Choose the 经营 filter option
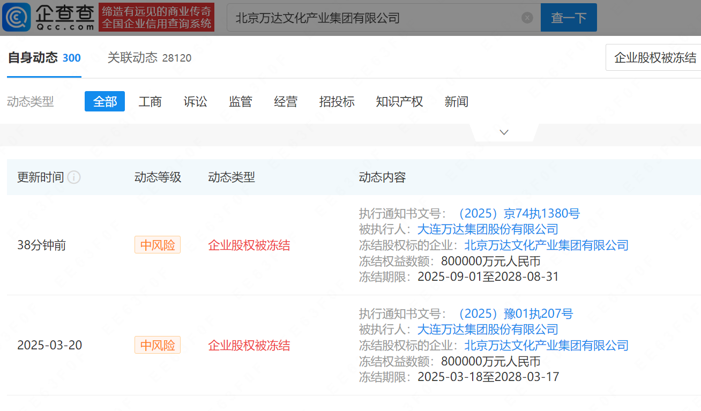The image size is (701, 411). click(285, 101)
